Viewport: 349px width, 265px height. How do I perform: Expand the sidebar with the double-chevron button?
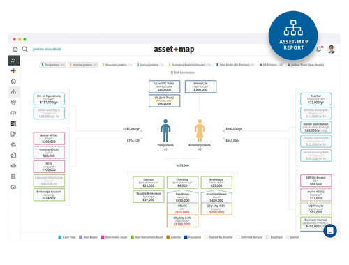(14, 61)
